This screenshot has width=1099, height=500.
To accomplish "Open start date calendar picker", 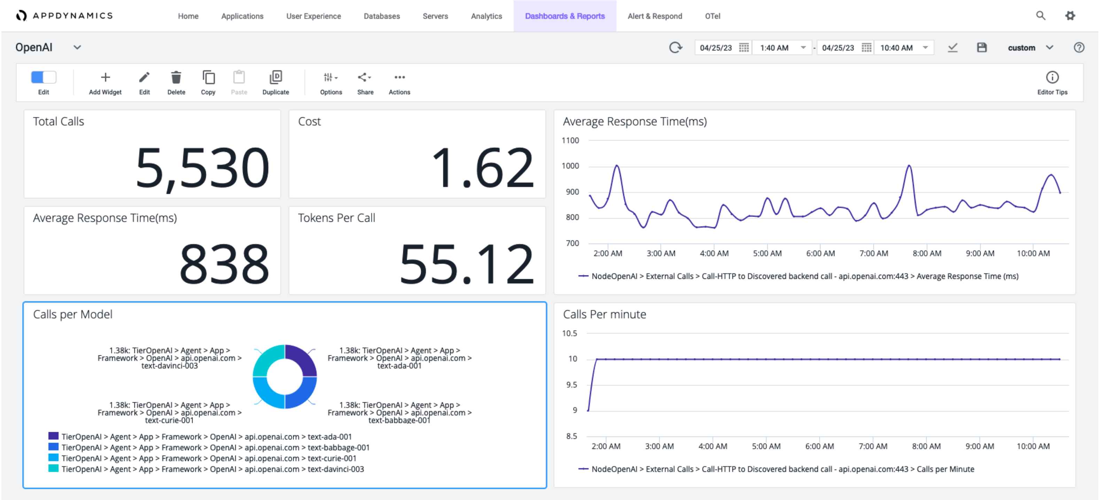I will [x=743, y=48].
